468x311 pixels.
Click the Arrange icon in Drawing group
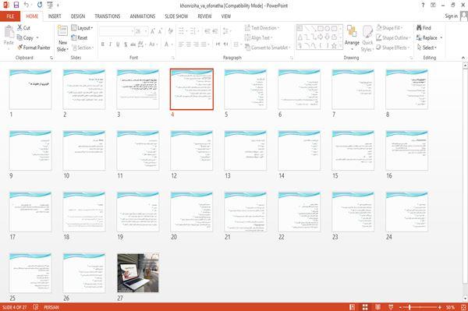coord(352,32)
